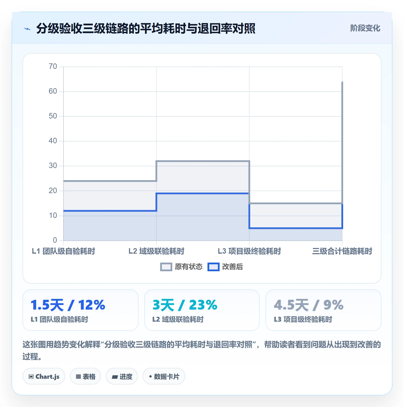Click the square icon in the Chart.js tag
This screenshot has width=404, height=407.
[x=31, y=376]
